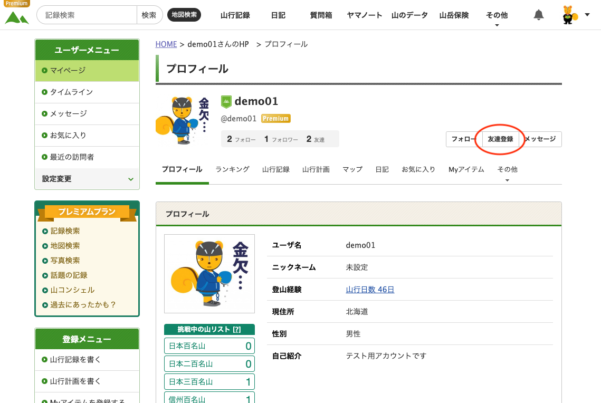Open the その他 top navigation dropdown
The height and width of the screenshot is (403, 601).
(497, 15)
